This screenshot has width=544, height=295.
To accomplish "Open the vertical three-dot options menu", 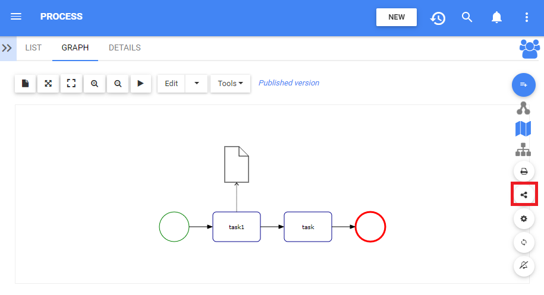I will coord(527,17).
